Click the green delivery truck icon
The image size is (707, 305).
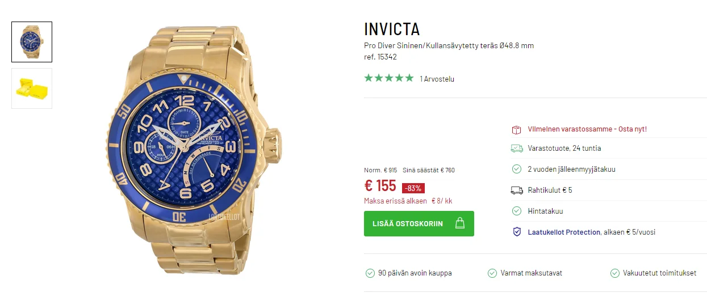pos(517,149)
